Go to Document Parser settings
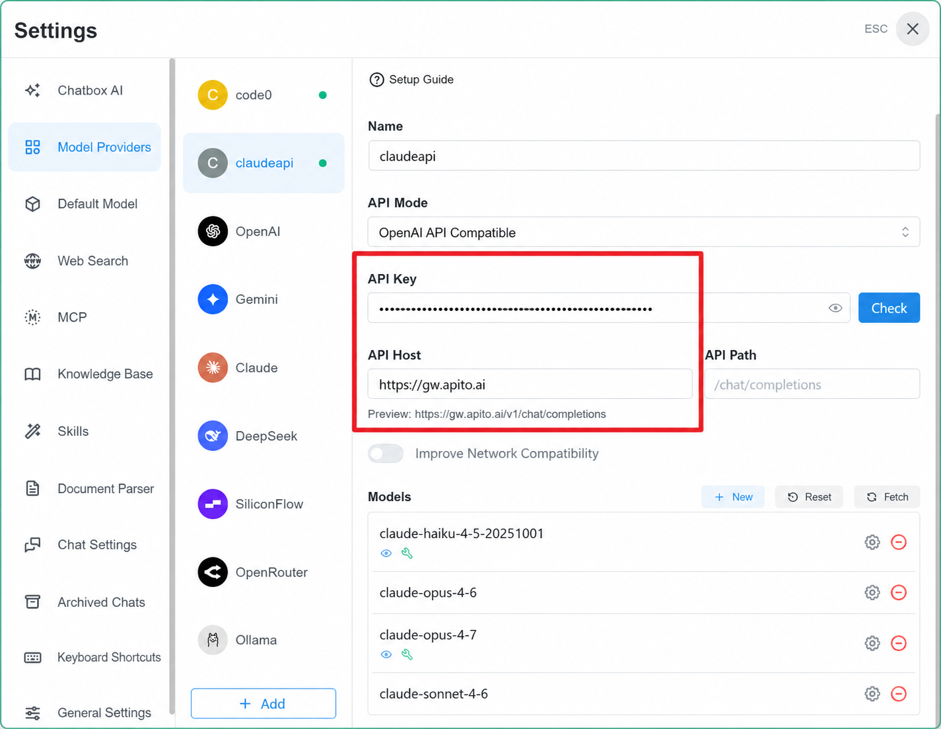Viewport: 941px width, 729px height. click(85, 489)
